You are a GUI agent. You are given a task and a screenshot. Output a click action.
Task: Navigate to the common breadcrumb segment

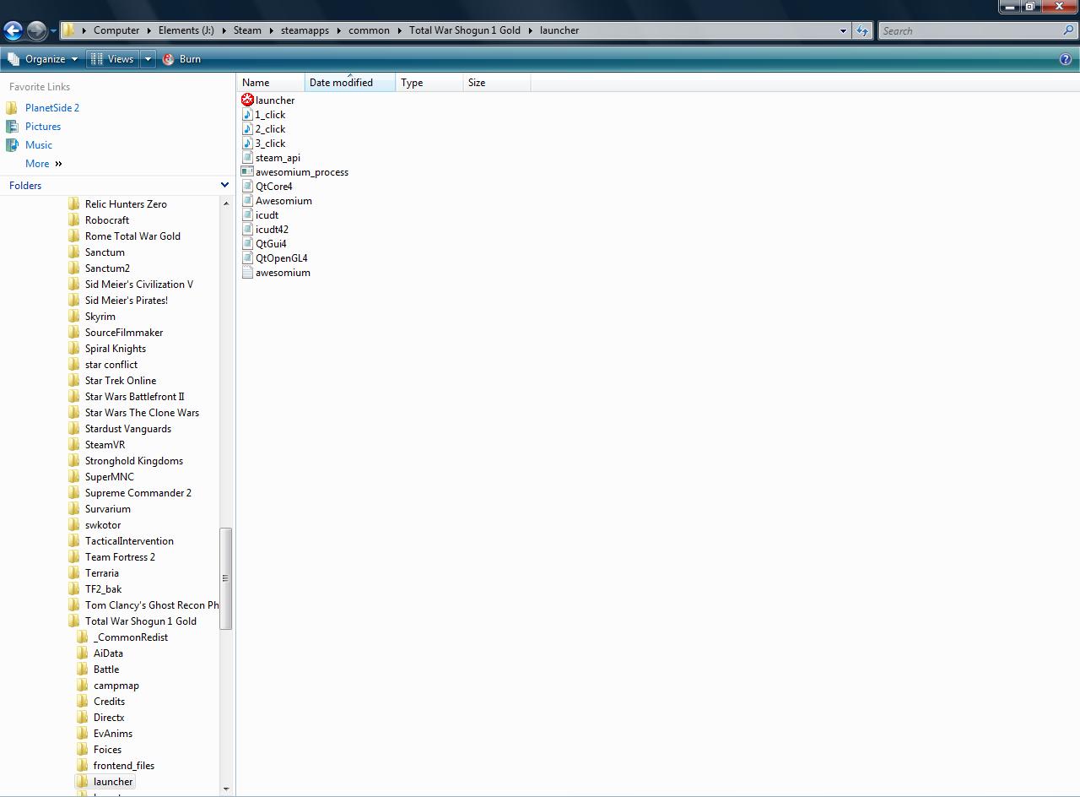(369, 30)
